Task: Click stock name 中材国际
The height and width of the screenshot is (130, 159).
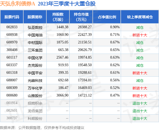Action: point(35,43)
